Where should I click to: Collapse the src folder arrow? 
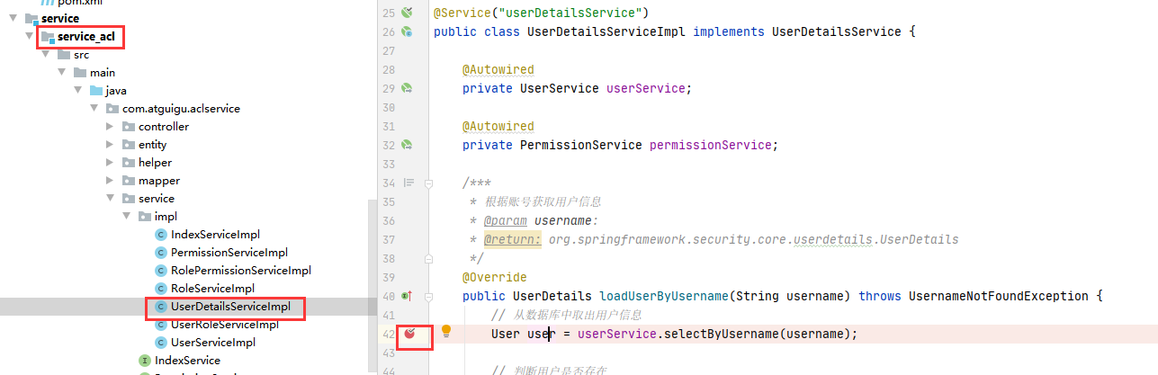coord(46,54)
